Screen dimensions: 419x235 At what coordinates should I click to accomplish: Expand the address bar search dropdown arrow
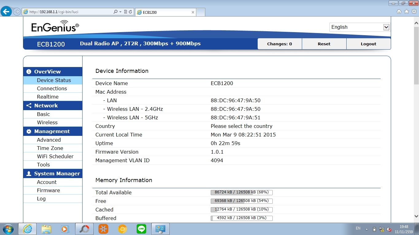pos(120,12)
